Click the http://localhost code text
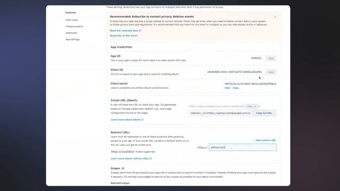 [x=123, y=152]
